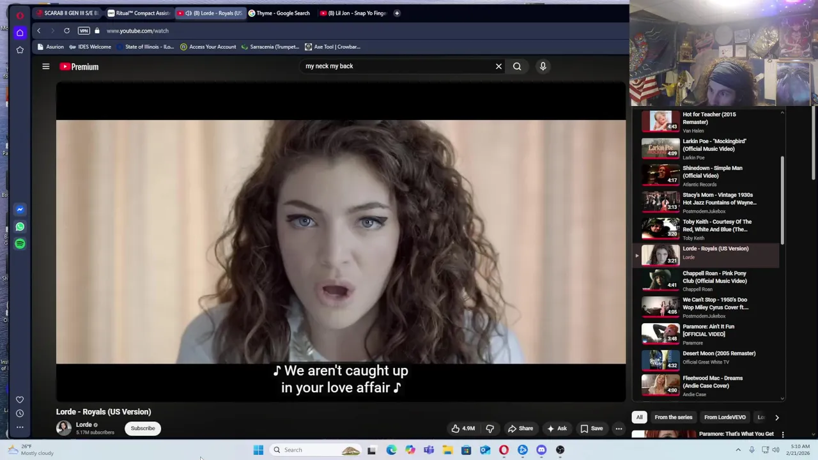Open Microsoft Edge from the taskbar
Viewport: 818px width, 460px height.
[x=391, y=450]
